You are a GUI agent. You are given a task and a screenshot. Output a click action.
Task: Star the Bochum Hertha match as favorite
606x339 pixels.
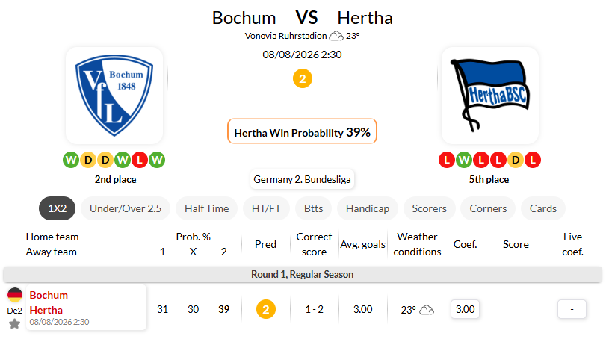[15, 323]
